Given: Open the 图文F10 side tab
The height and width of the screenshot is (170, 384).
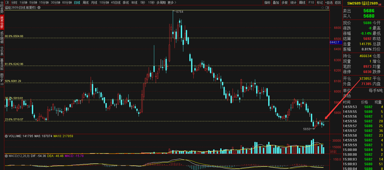Looking at the screenshot, I should click(x=2, y=79).
